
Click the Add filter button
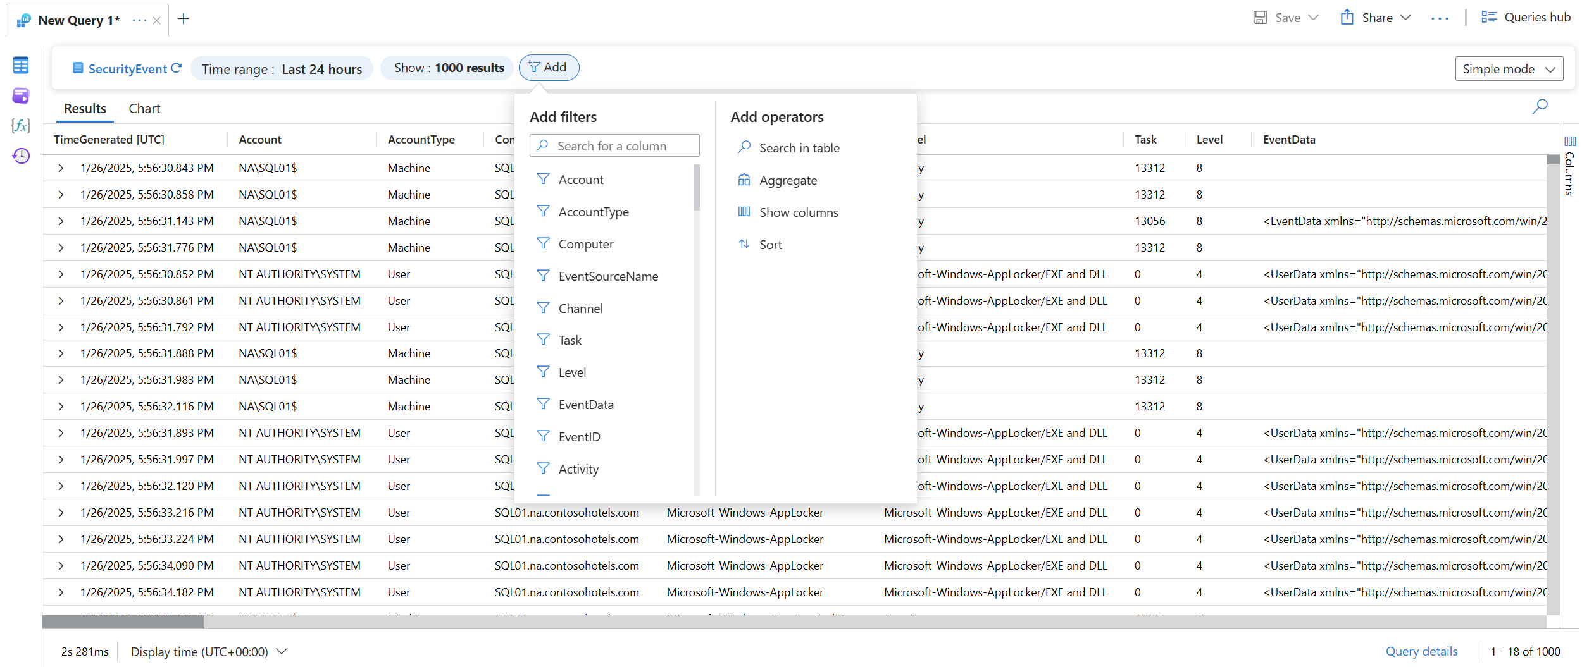549,68
